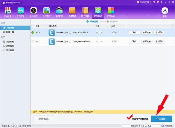Screen dimensions: 175x128
Task: Click step 2 执行刷机 execute flash
Action: tap(112, 22)
